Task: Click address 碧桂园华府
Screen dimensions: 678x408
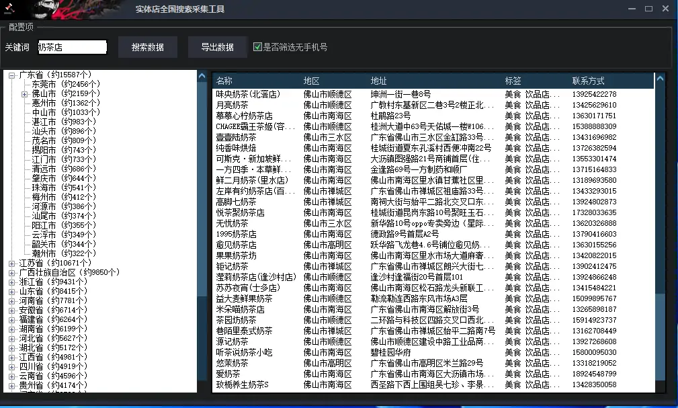Action: click(x=390, y=353)
